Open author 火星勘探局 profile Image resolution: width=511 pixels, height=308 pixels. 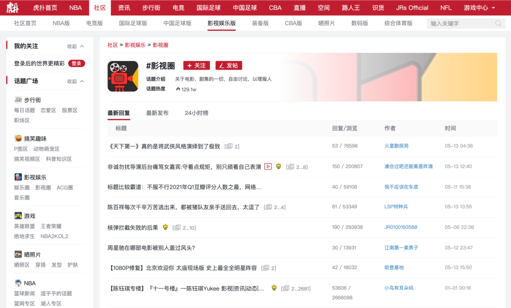pyautogui.click(x=396, y=146)
